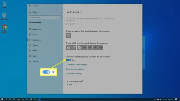Open the Action Center notifications icon

[x=176, y=99]
